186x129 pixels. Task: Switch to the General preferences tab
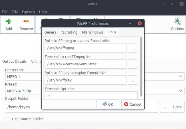point(51,32)
